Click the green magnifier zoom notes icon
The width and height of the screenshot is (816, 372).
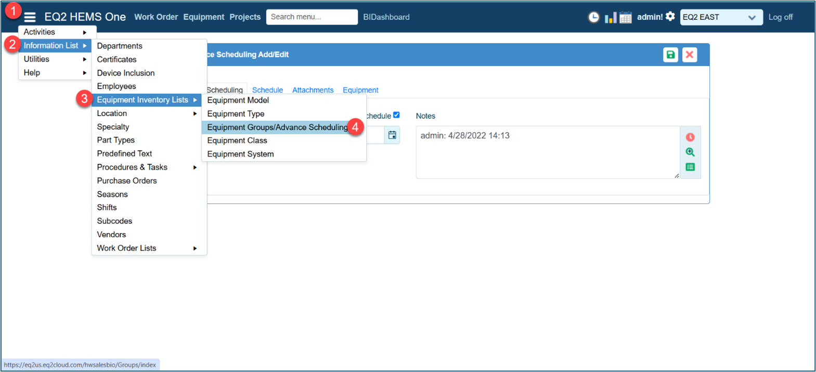coord(690,152)
